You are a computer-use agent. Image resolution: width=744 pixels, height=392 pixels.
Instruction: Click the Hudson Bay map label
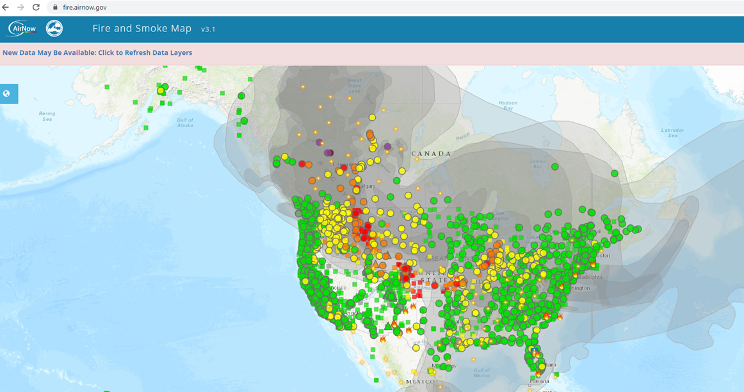[508, 105]
